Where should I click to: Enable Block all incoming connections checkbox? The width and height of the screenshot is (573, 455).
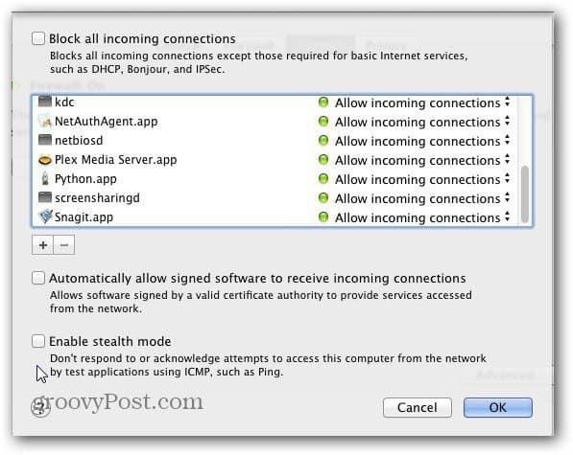[38, 38]
